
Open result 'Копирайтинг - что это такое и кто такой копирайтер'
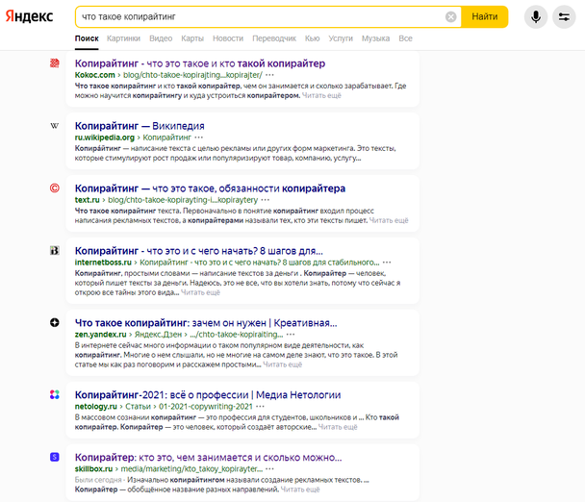click(200, 63)
